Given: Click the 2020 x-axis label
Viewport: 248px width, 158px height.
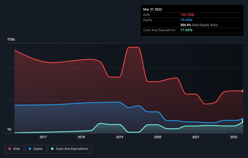Looking at the screenshot, I should tap(158, 137).
